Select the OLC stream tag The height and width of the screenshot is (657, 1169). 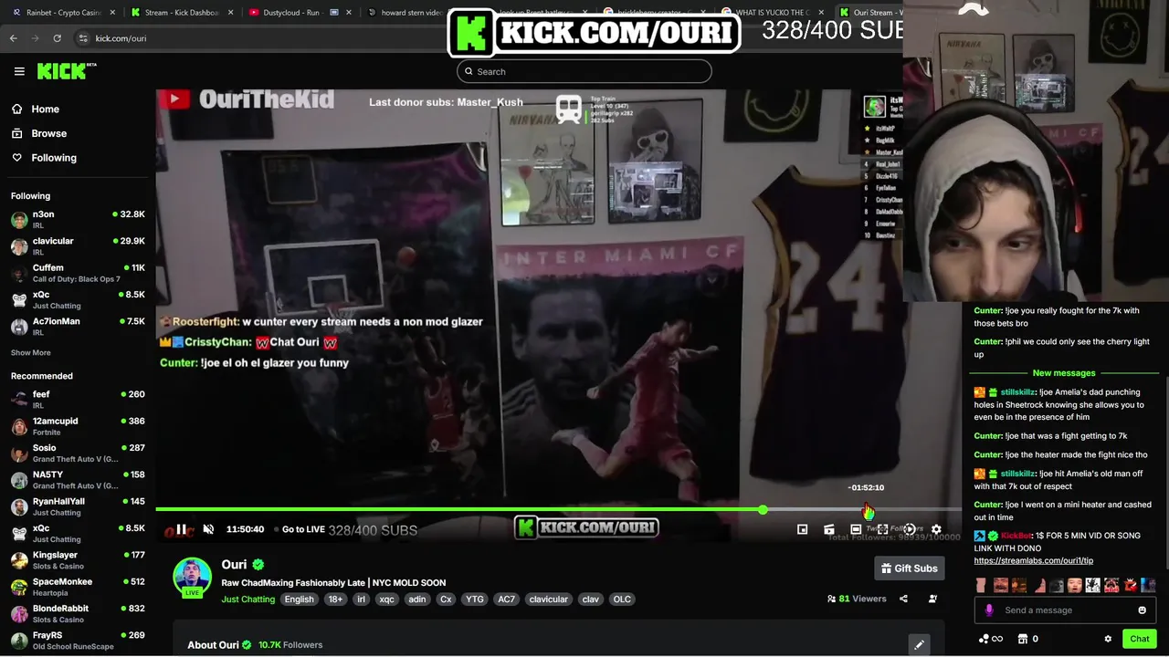(622, 600)
